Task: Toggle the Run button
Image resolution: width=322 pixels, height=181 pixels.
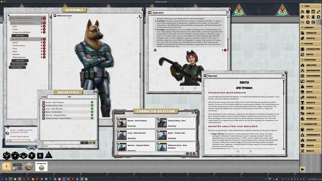Action: pos(19,168)
